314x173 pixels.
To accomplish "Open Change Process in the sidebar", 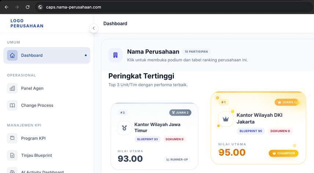I will coord(47,105).
